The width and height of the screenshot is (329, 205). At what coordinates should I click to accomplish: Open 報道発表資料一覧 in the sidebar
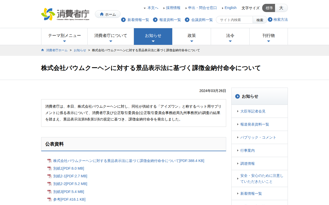(x=260, y=124)
